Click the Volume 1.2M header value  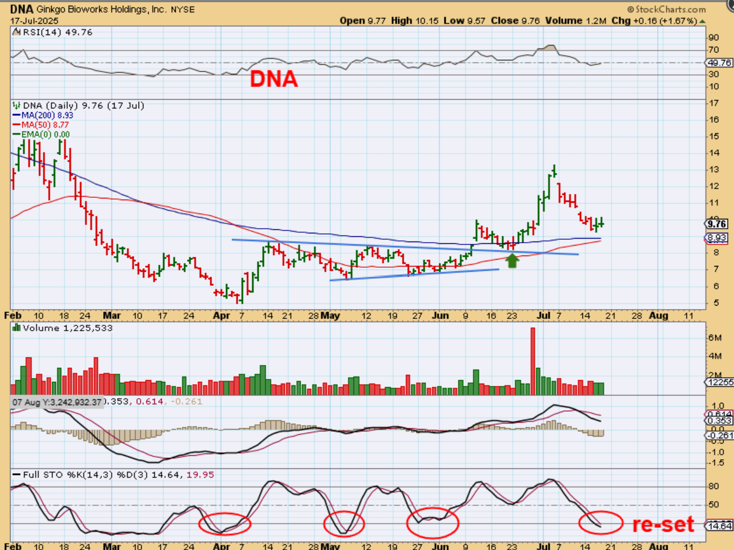point(577,21)
